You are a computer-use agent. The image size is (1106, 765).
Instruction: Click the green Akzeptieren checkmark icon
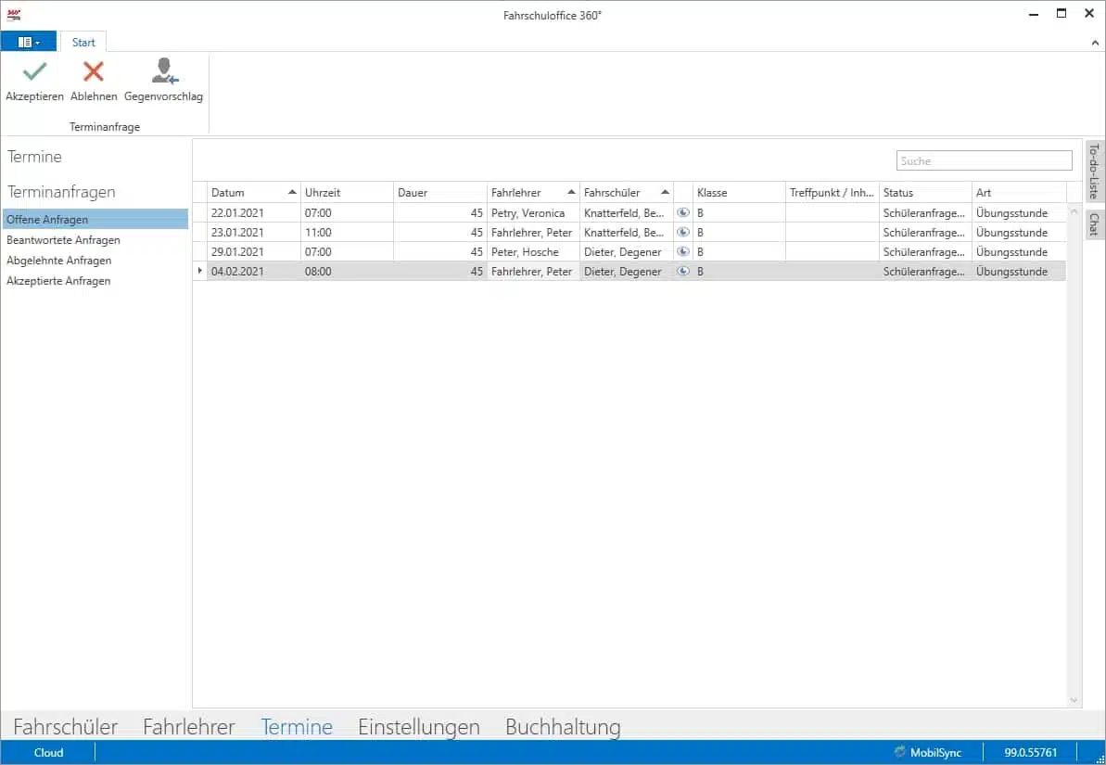[x=34, y=71]
